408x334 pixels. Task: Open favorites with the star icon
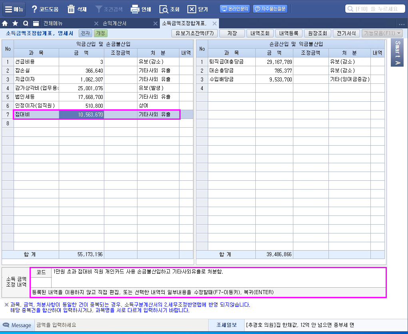pos(15,24)
